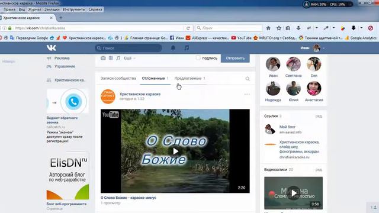Image resolution: width=379 pixels, height=213 pixels.
Task: Open VK music note icon in header
Action: point(187,48)
